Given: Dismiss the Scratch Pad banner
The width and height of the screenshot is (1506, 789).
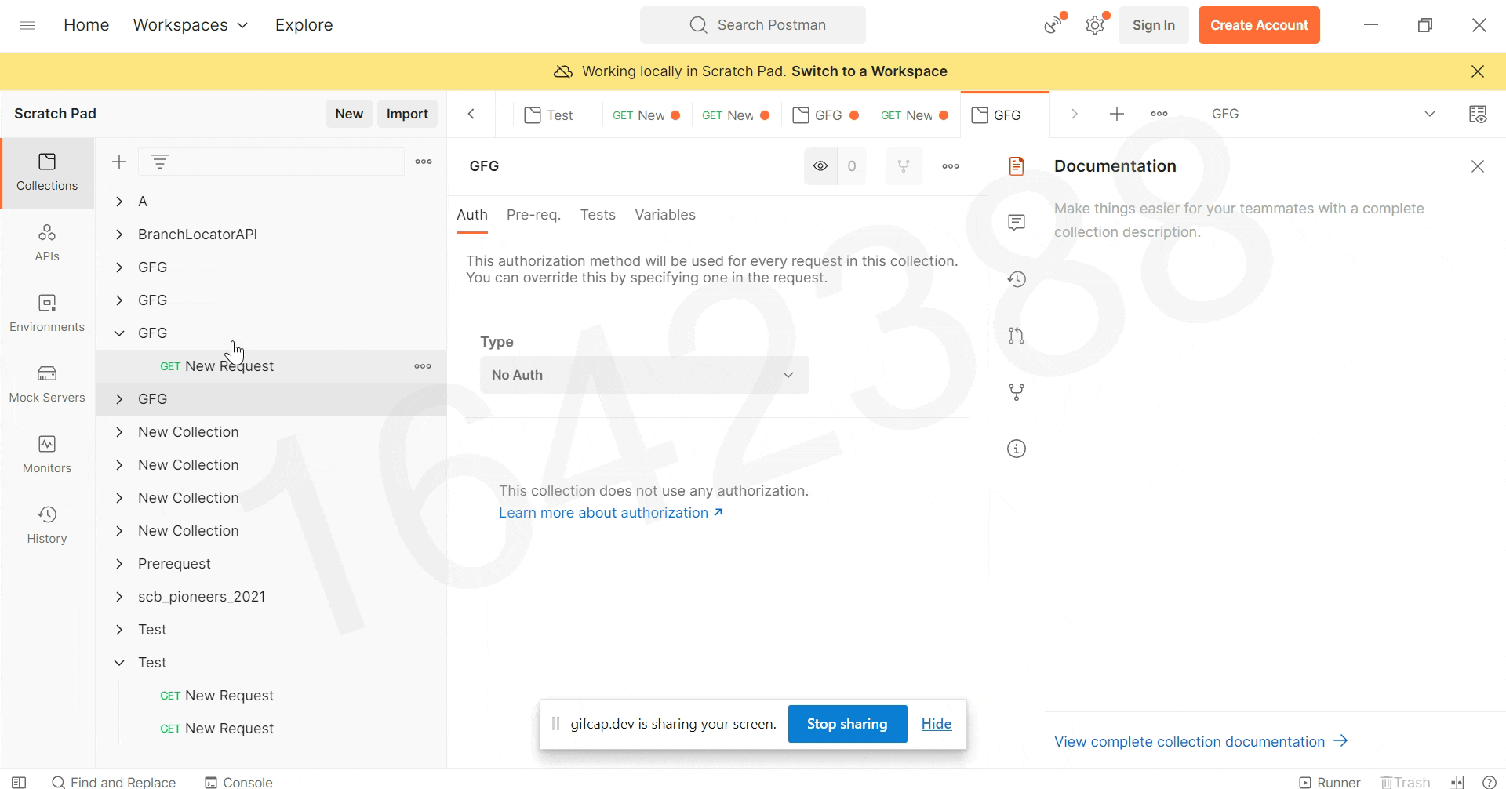Looking at the screenshot, I should [1478, 71].
